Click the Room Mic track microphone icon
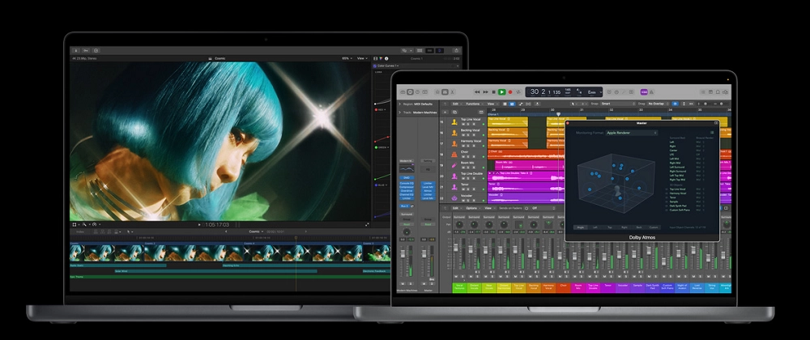The width and height of the screenshot is (810, 340). (x=453, y=164)
